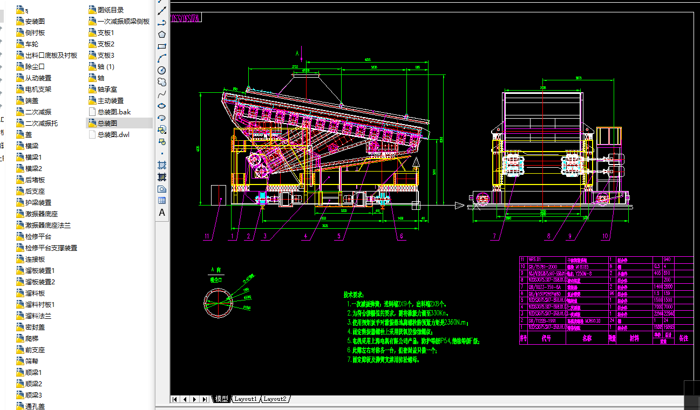Select the Rectangle tool
The height and width of the screenshot is (410, 700).
pyautogui.click(x=161, y=46)
